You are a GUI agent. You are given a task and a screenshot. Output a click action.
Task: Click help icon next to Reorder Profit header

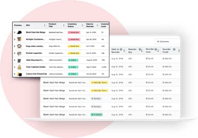[174, 49]
